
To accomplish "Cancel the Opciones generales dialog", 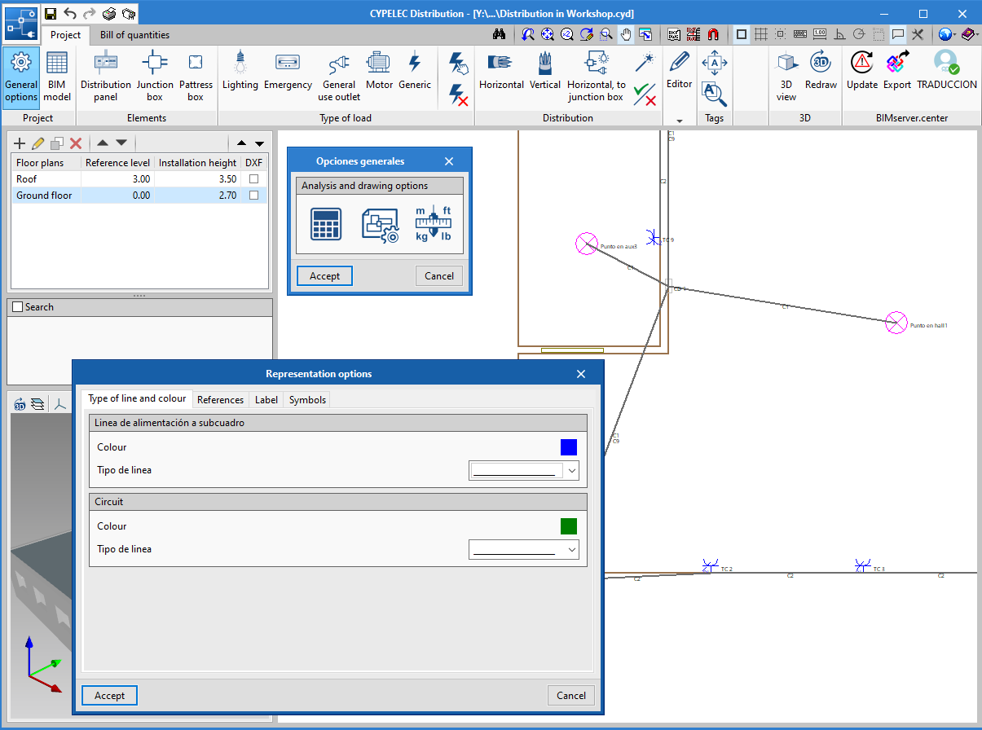I will 439,275.
